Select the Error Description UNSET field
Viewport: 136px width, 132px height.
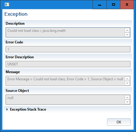pyautogui.click(x=68, y=64)
